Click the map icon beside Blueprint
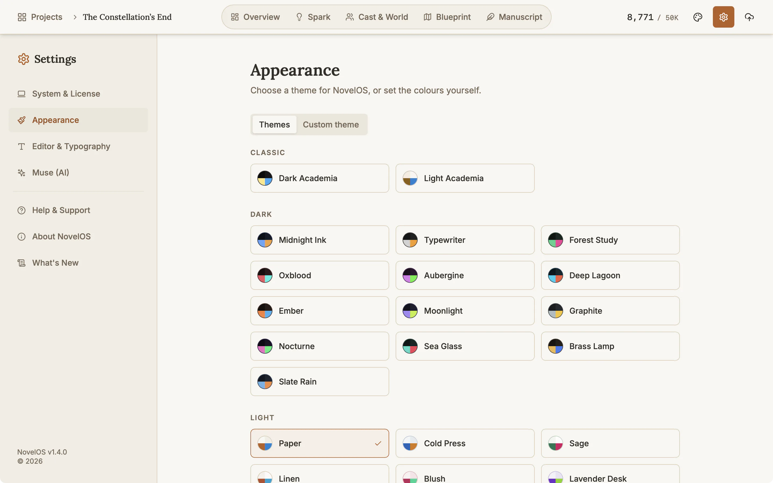773x483 pixels. 427,17
